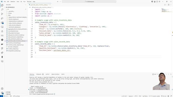Select the generate_sales_inventory_data.py editor tab
The width and height of the screenshot is (173, 97).
click(x=39, y=5)
